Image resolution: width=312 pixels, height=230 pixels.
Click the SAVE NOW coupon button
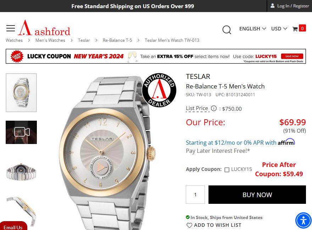(292, 56)
